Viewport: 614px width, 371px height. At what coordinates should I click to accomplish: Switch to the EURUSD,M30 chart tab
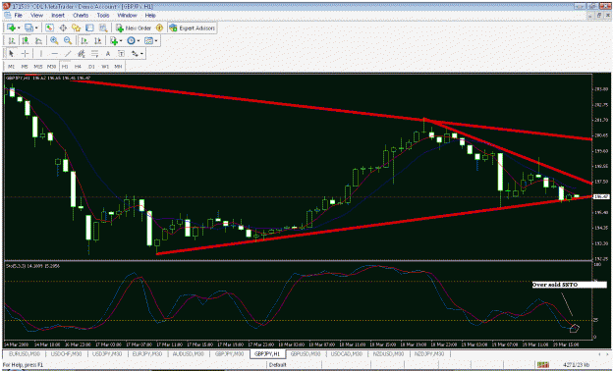tap(24, 354)
